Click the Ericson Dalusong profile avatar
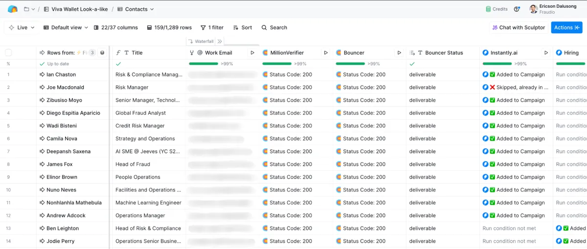Screen dimensions: 587x249 click(x=533, y=9)
